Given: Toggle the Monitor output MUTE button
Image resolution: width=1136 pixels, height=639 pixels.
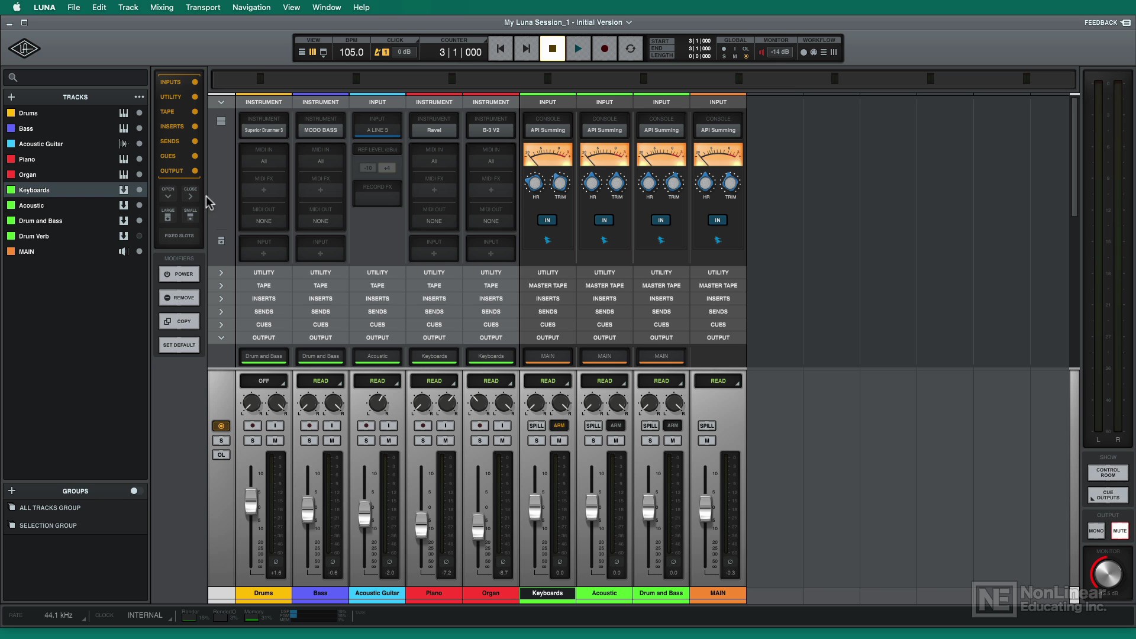Looking at the screenshot, I should 1119,531.
